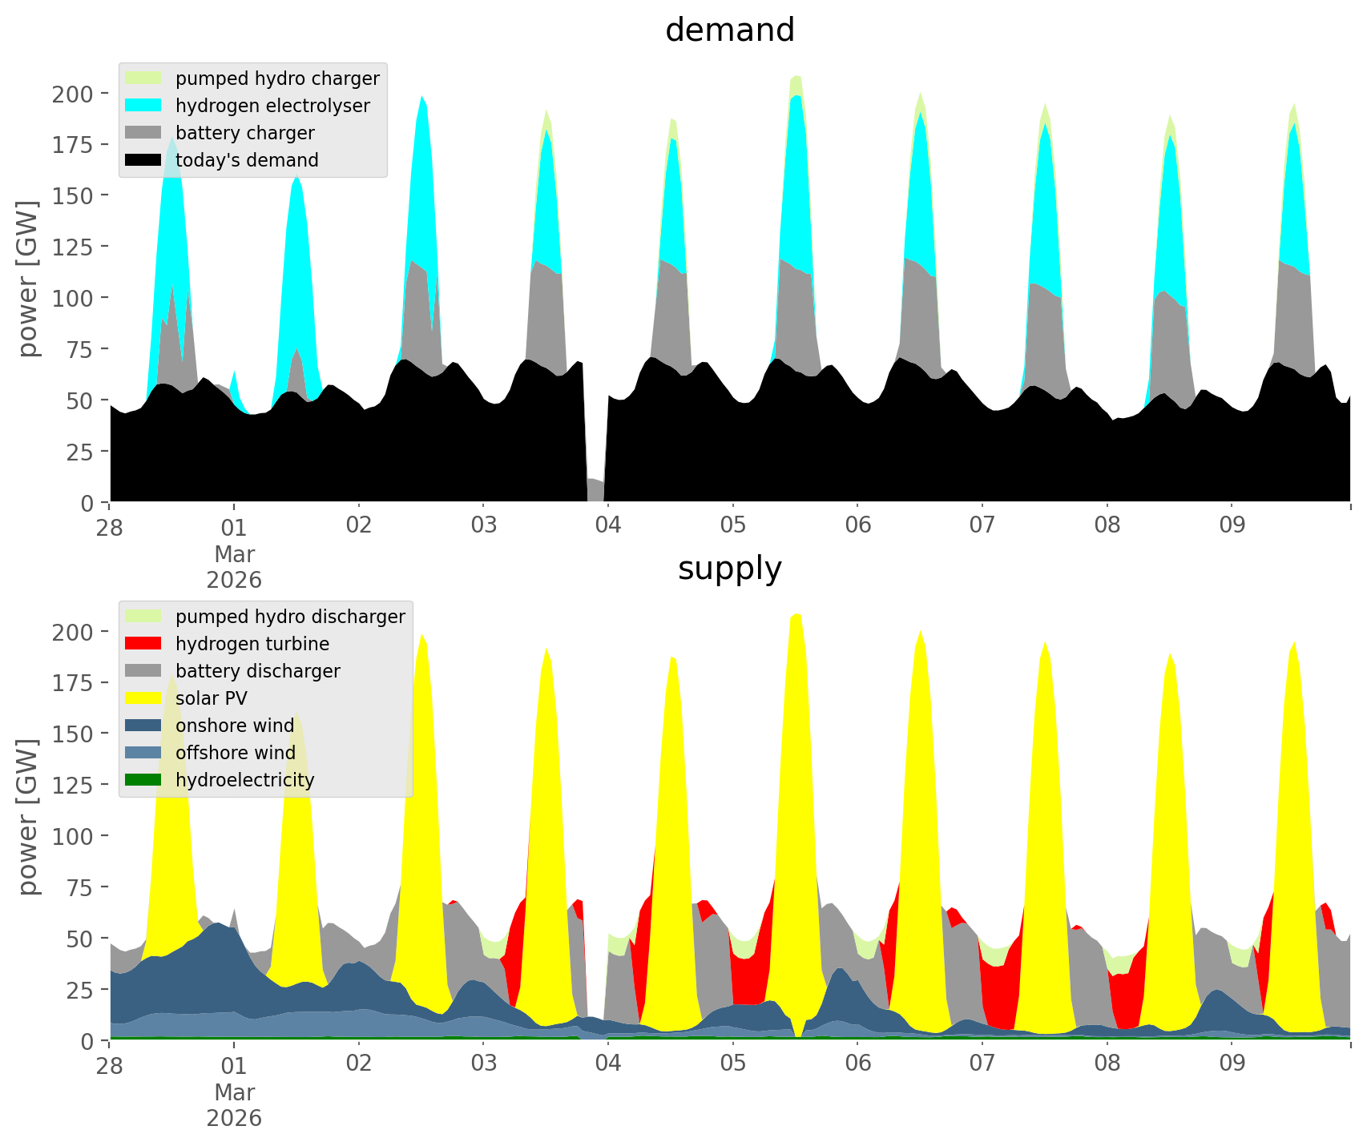Screen dimensions: 1367x1146
Task: Click the 05 date tick under supply chart
Action: pyautogui.click(x=732, y=1064)
